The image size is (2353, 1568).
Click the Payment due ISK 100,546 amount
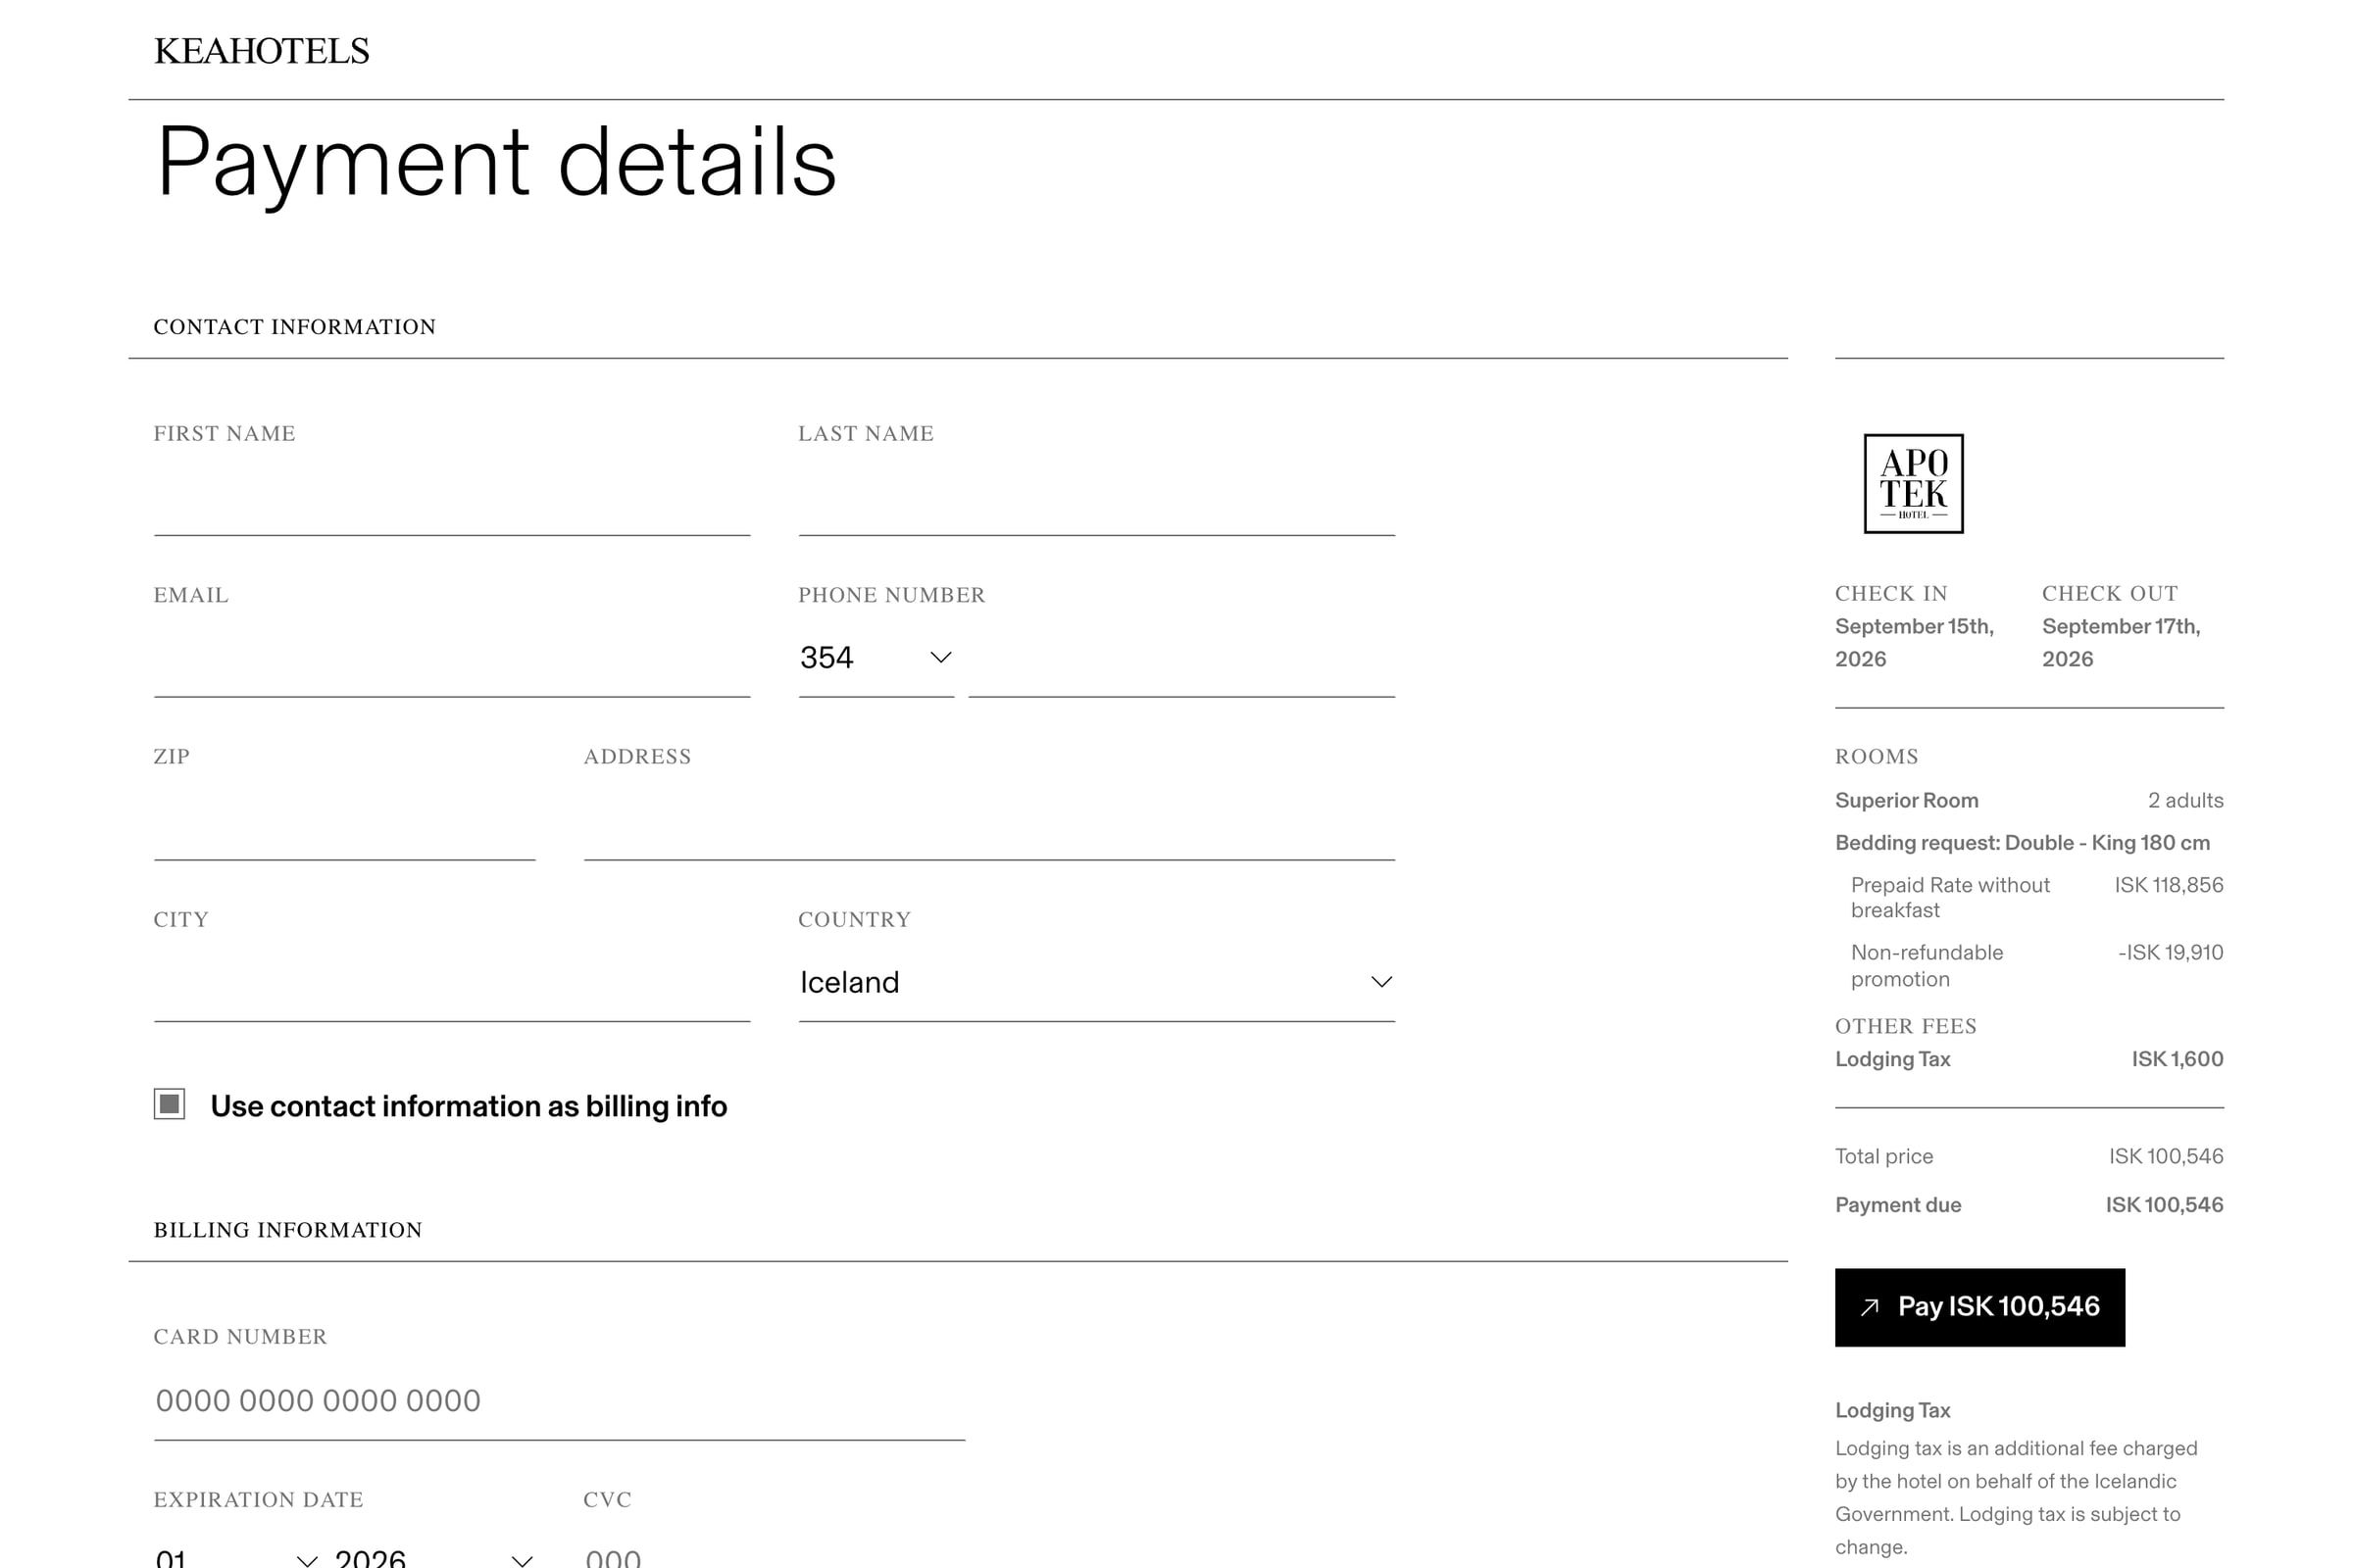2164,1205
